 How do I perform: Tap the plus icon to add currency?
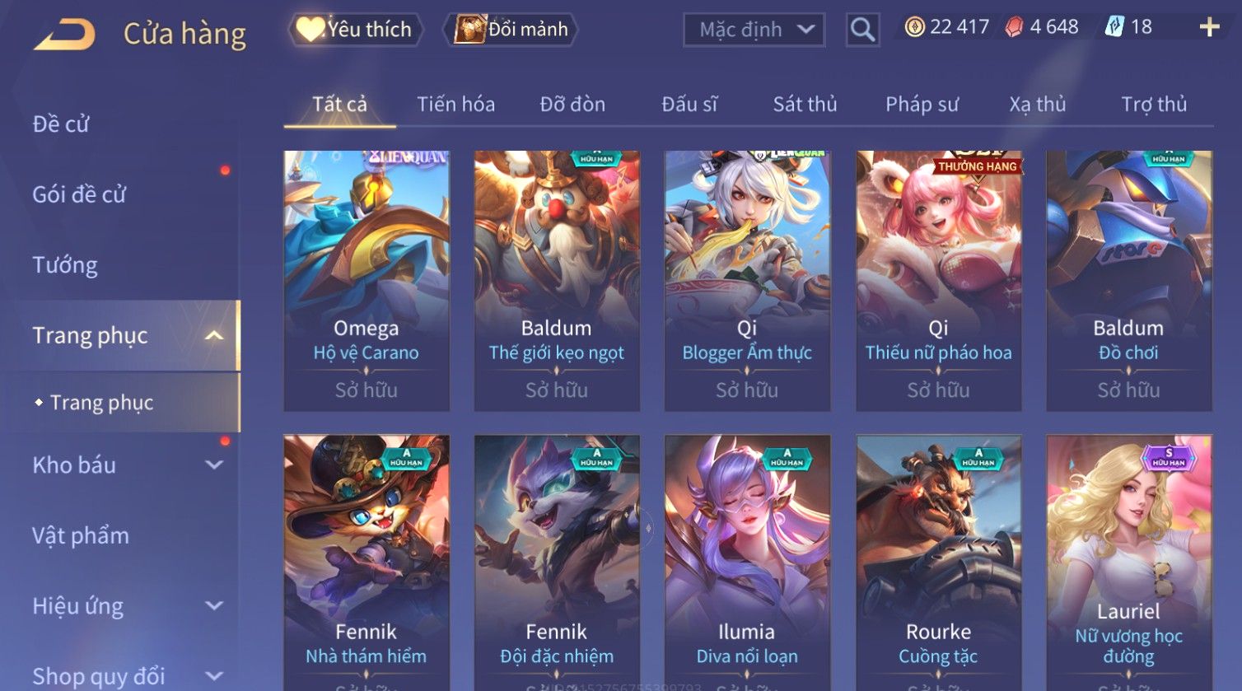(x=1209, y=27)
